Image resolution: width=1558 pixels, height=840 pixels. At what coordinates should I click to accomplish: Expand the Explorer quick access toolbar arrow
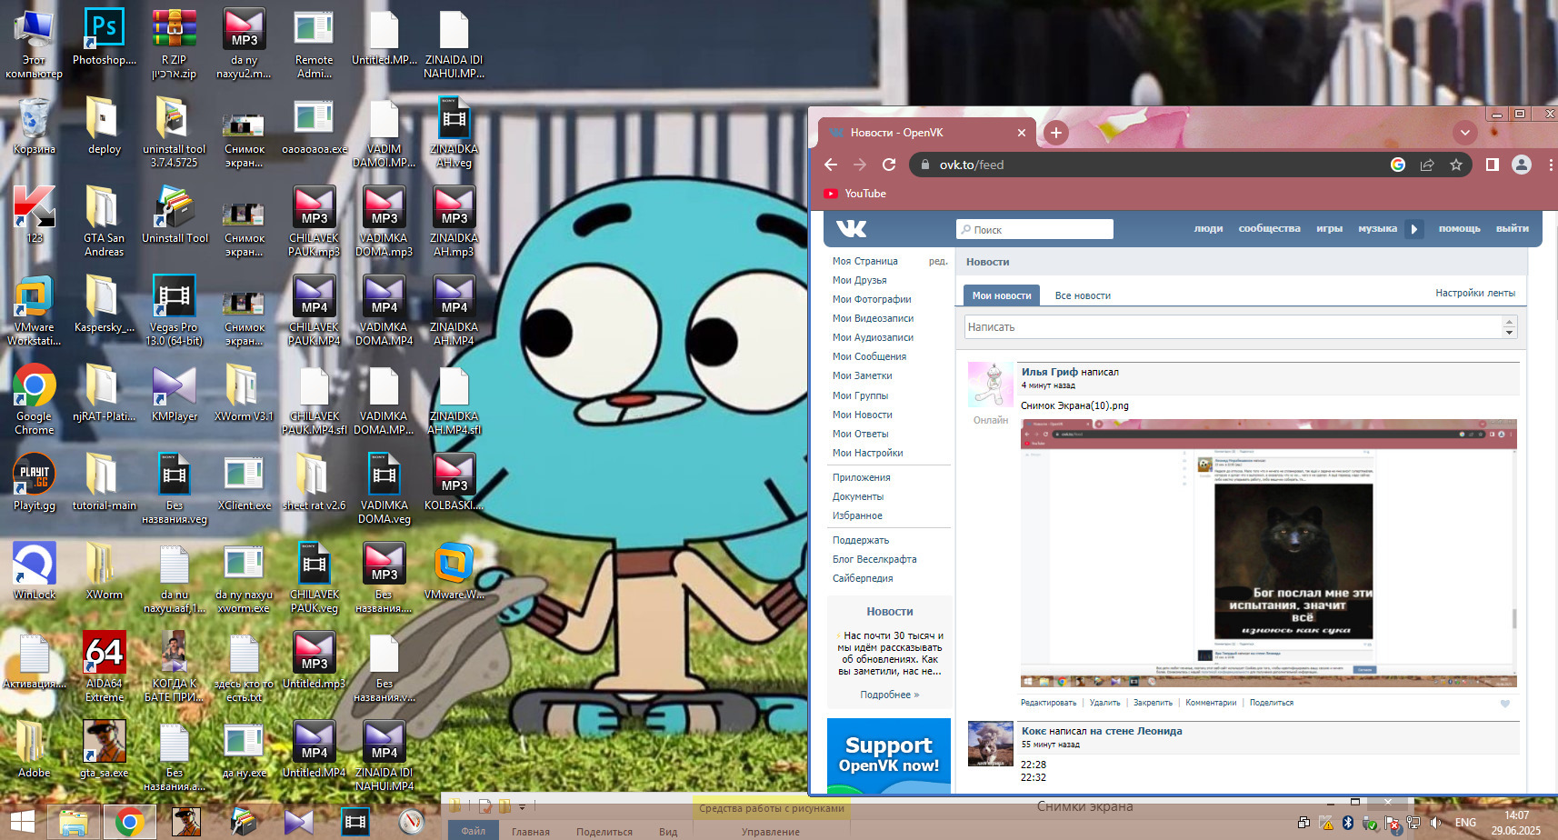click(x=523, y=806)
